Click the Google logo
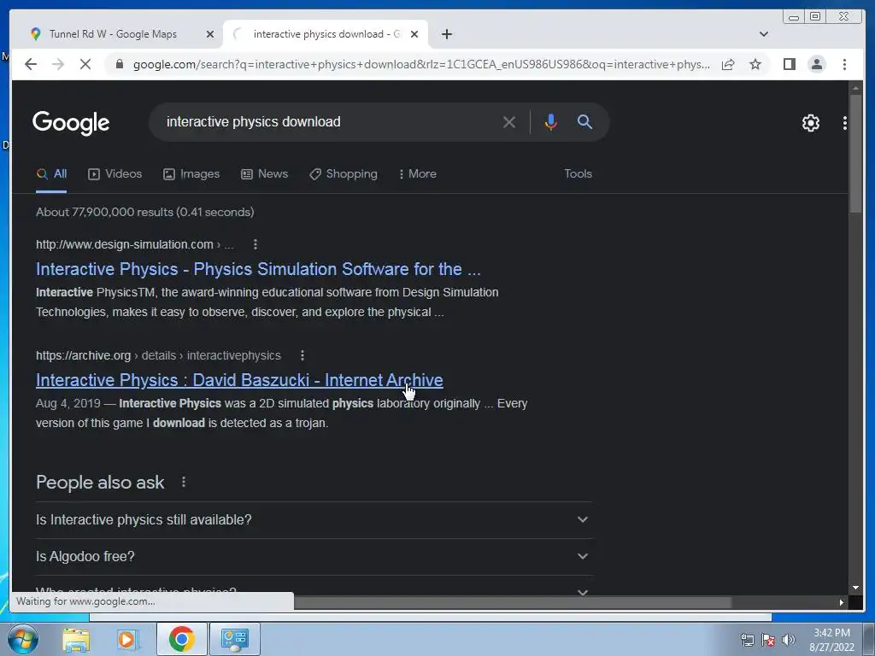 (71, 123)
